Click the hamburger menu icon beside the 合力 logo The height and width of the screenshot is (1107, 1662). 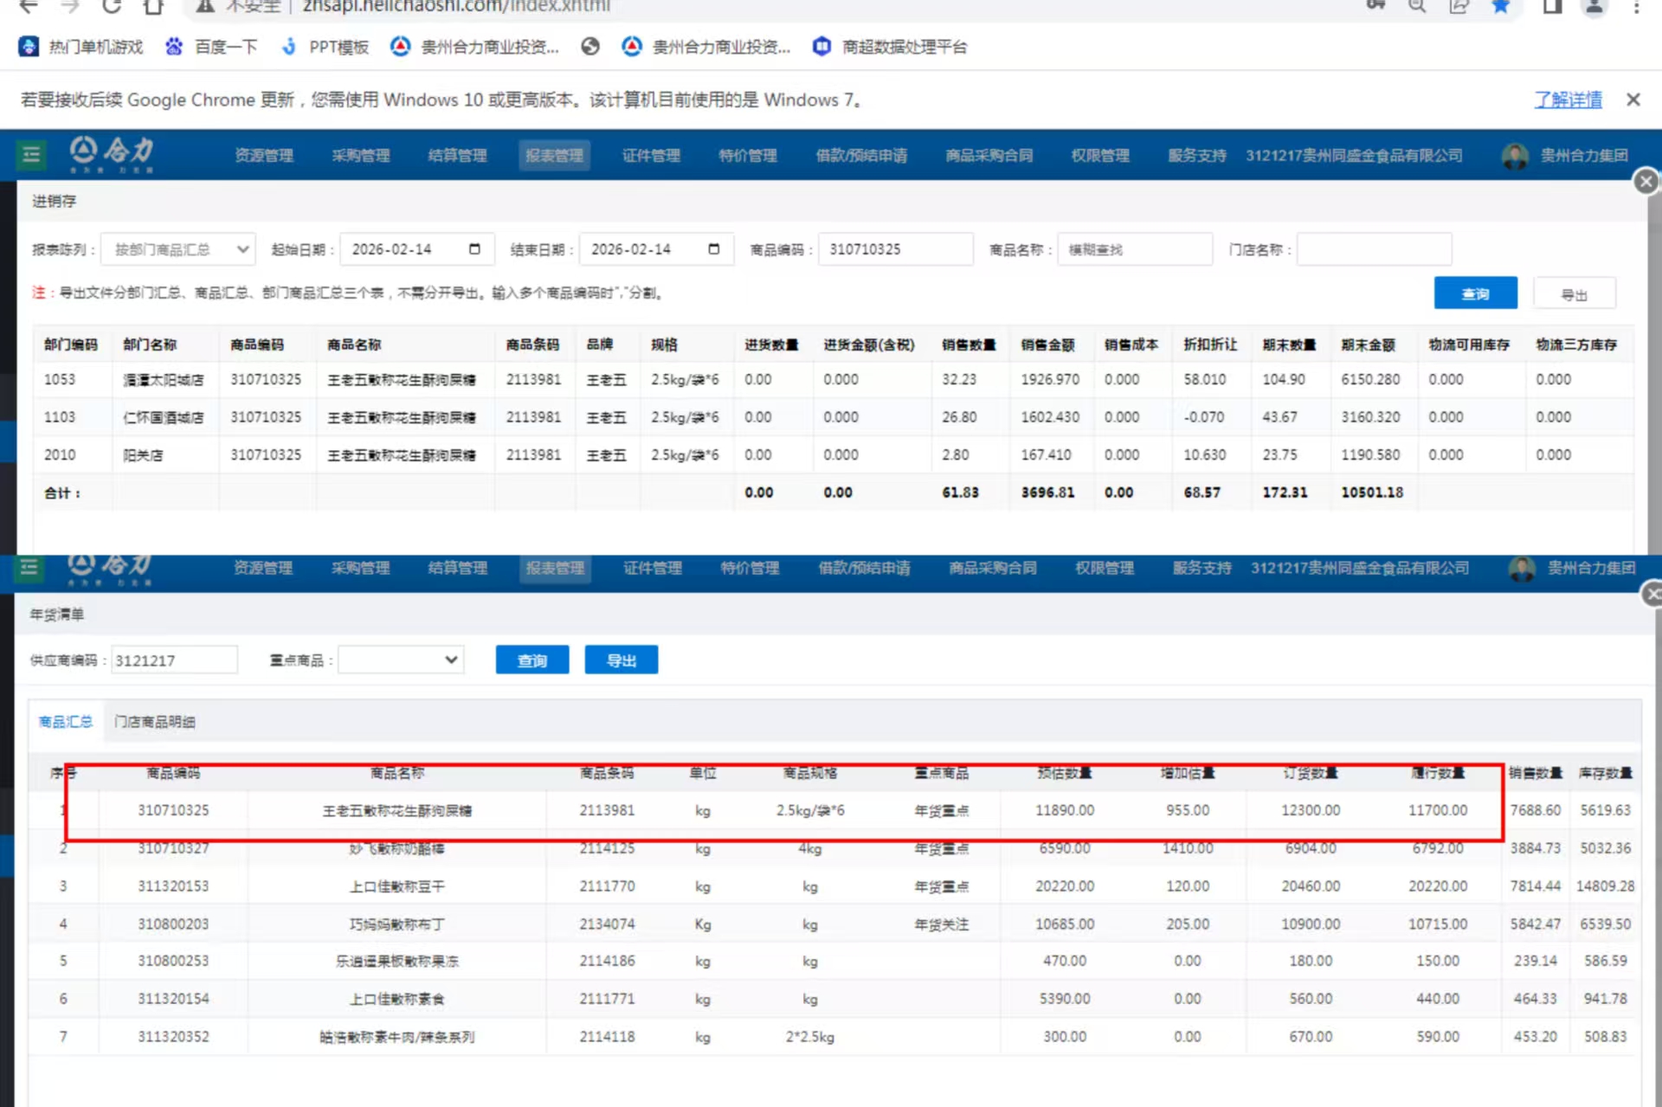pyautogui.click(x=31, y=155)
